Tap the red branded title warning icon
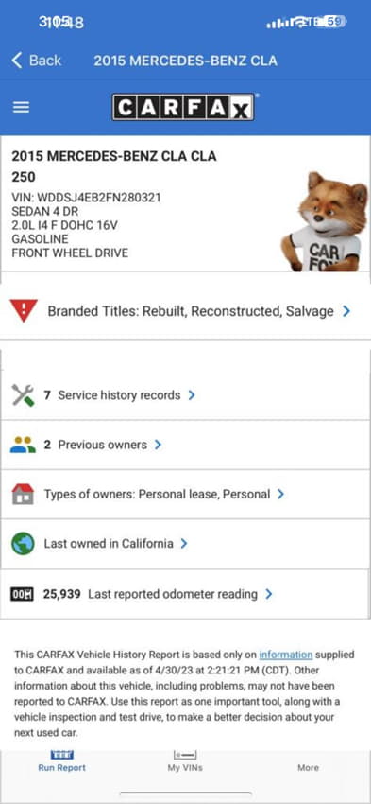Screen dimensions: 371x804 click(24, 311)
